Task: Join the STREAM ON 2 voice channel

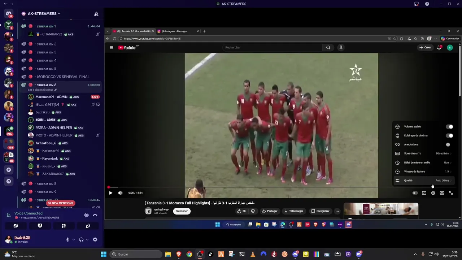Action: 60,44
